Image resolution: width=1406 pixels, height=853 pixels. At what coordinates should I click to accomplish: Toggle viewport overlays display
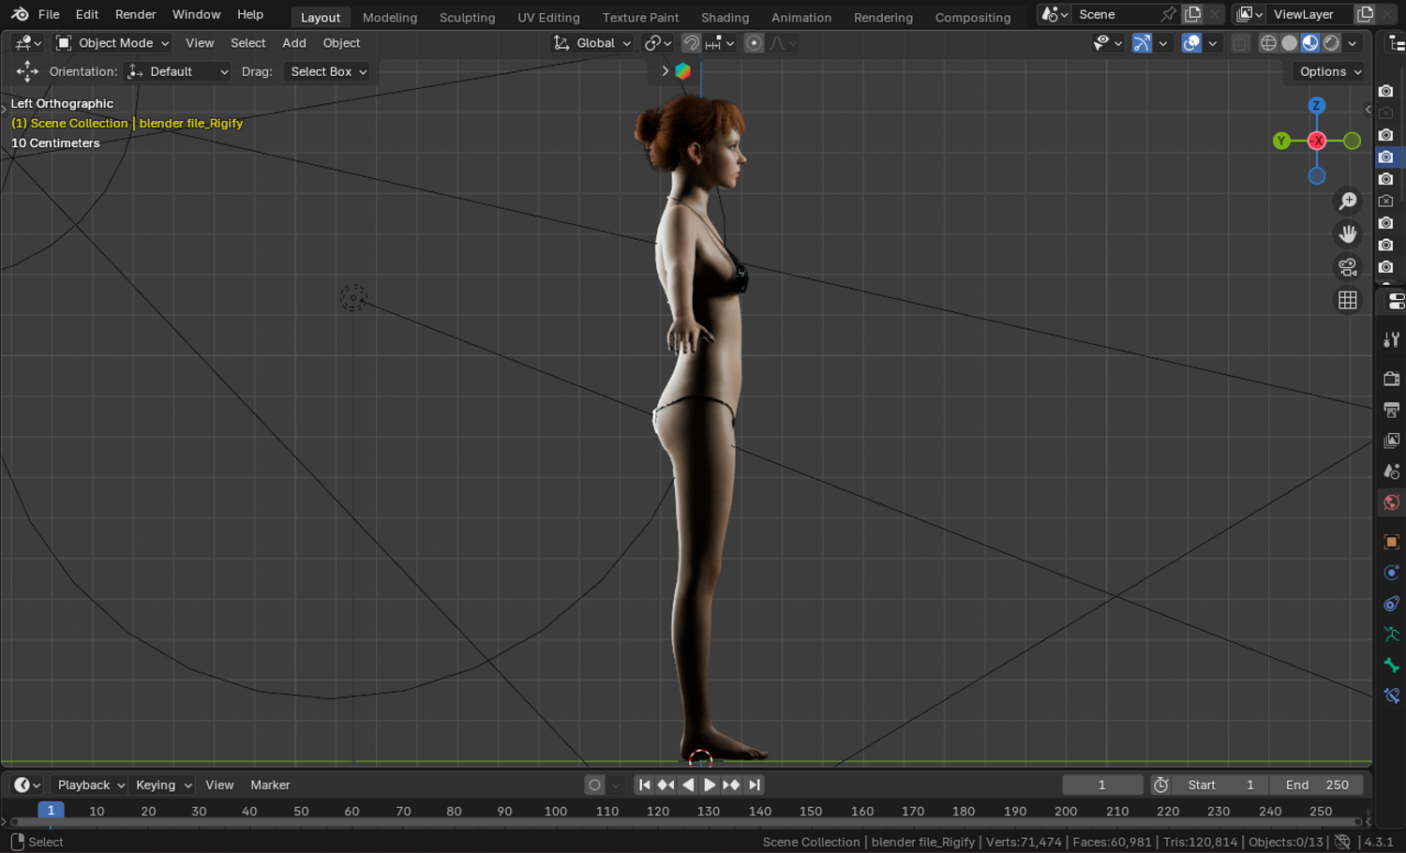tap(1191, 43)
